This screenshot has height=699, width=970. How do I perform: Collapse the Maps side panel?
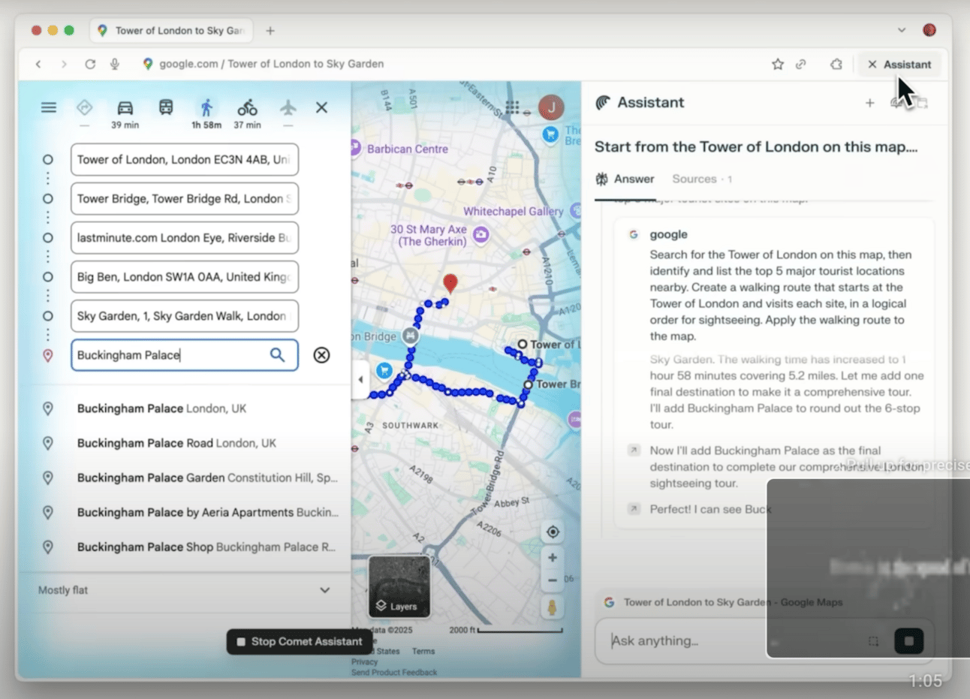point(360,380)
